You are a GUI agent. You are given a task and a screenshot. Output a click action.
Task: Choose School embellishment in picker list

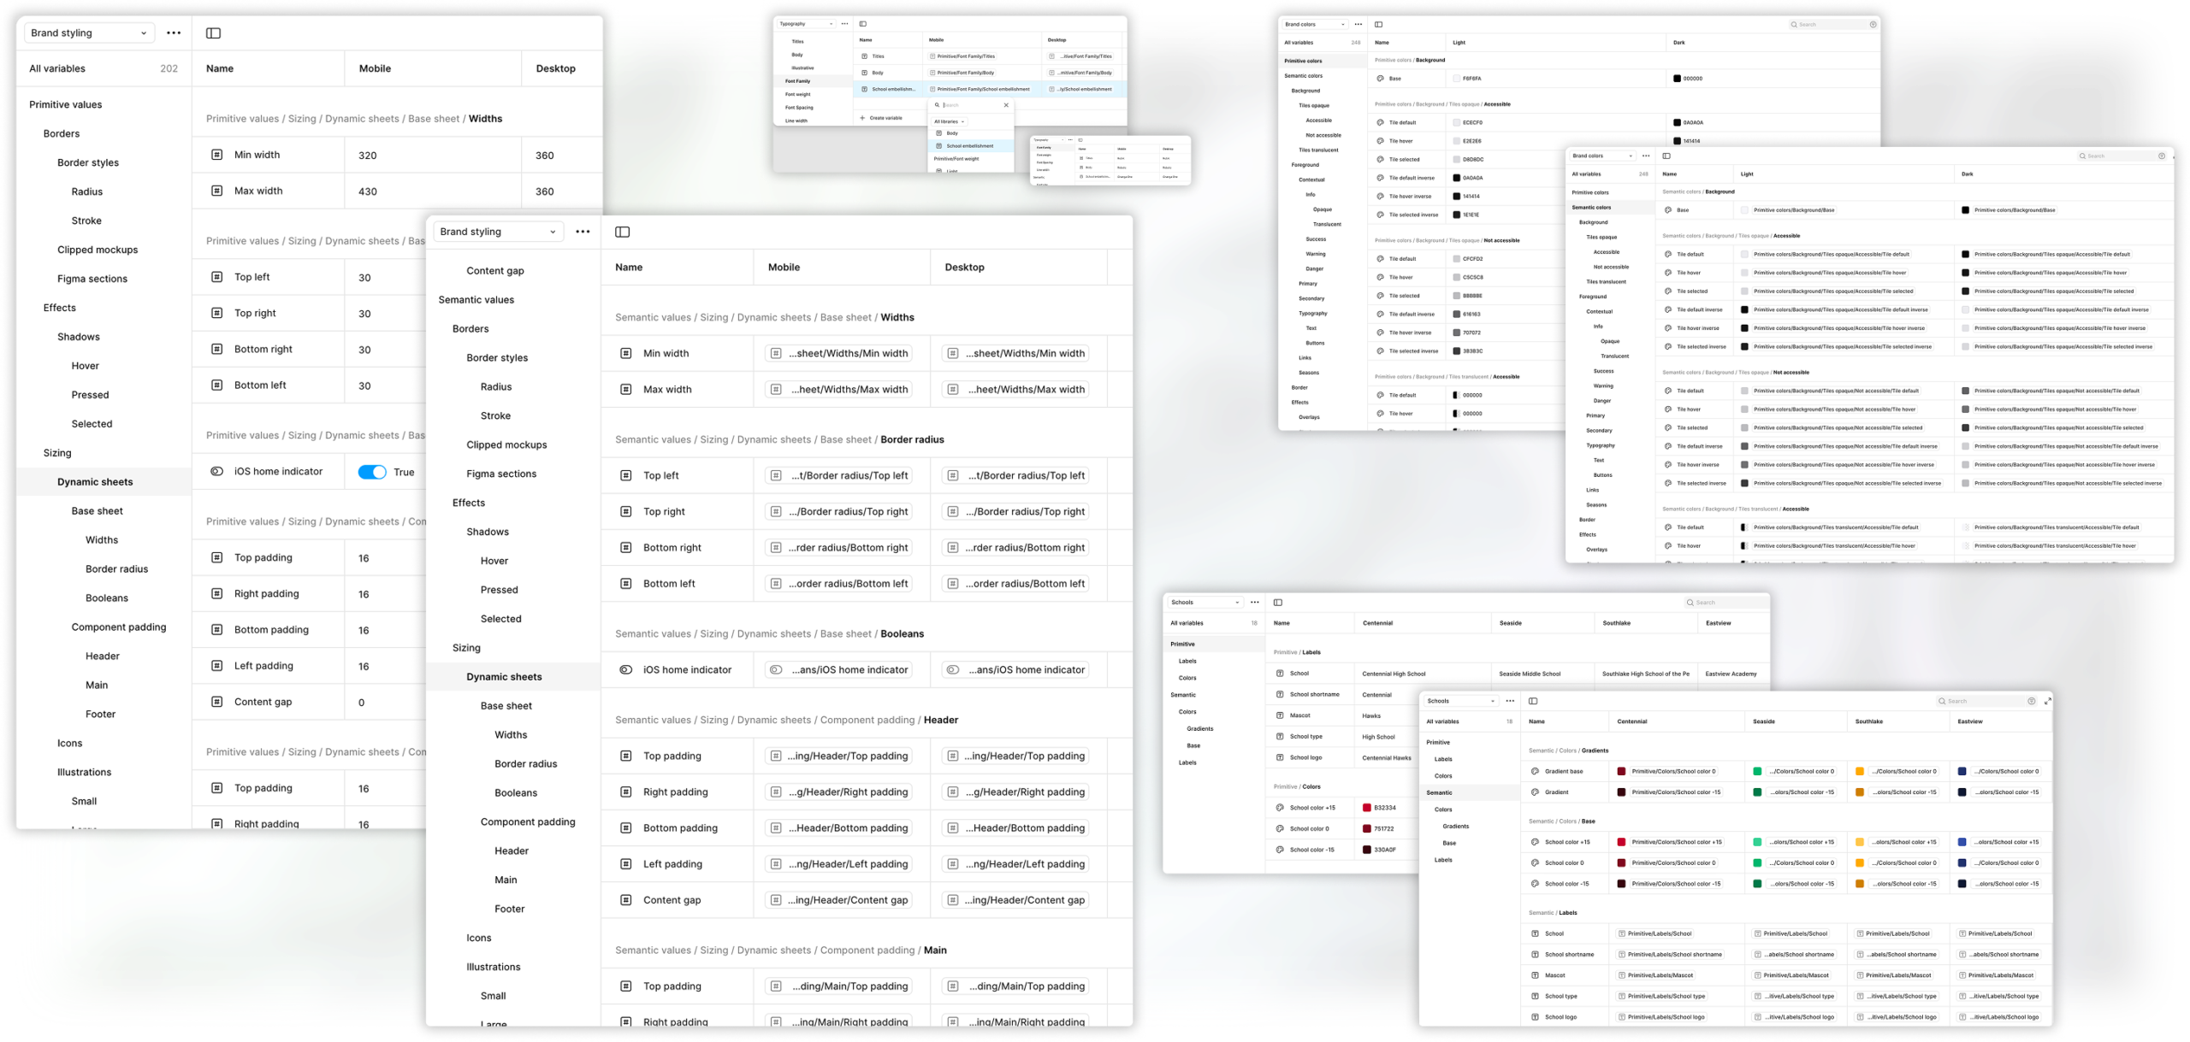pyautogui.click(x=969, y=146)
